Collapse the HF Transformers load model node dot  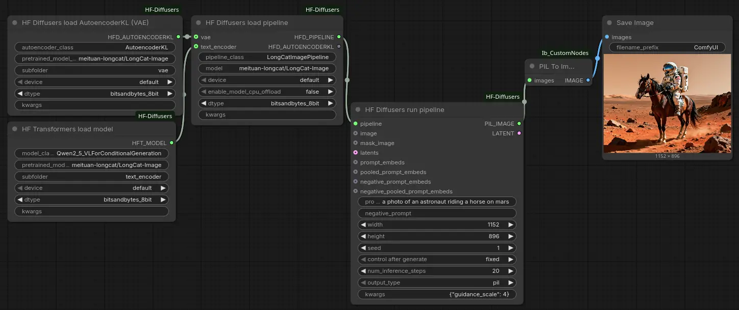coord(15,129)
